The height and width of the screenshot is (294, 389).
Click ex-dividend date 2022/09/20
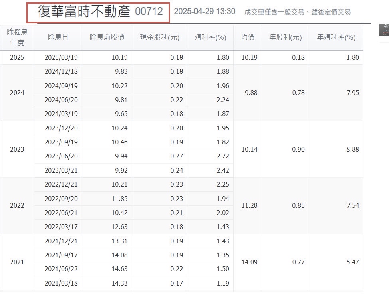pyautogui.click(x=61, y=199)
